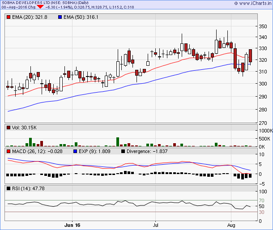Screen dimensions: 273x230
Task: Click the Jul date axis label
Action: click(x=155, y=225)
